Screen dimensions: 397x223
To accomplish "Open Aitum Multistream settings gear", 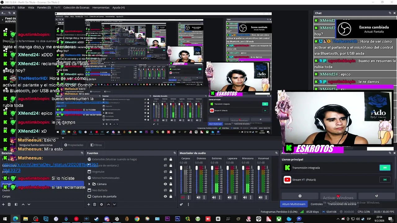I will (300, 196).
